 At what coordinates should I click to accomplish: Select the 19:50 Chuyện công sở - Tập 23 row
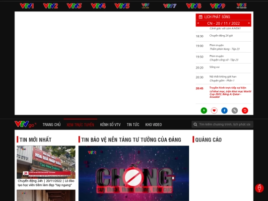223,58
